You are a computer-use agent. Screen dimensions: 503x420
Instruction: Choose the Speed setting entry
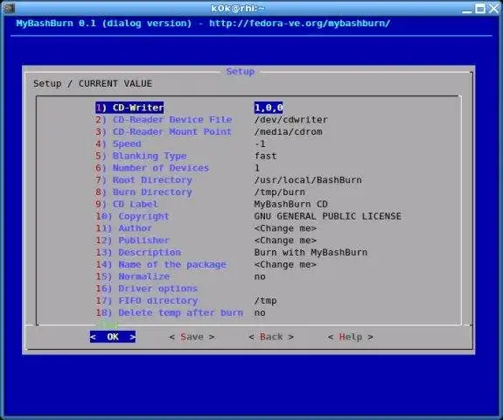pos(118,143)
